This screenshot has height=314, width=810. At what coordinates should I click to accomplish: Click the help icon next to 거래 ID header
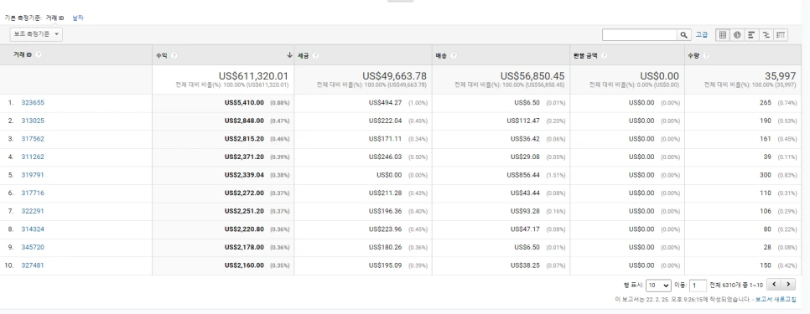pyautogui.click(x=39, y=54)
